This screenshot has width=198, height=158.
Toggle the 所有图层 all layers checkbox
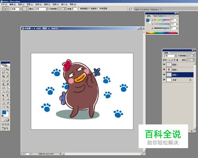click(x=98, y=8)
